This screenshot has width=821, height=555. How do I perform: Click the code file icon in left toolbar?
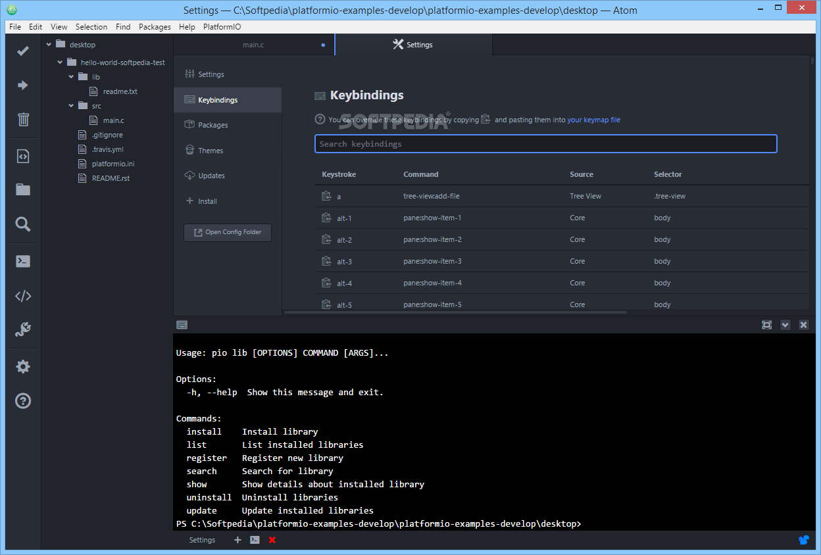pyautogui.click(x=23, y=156)
